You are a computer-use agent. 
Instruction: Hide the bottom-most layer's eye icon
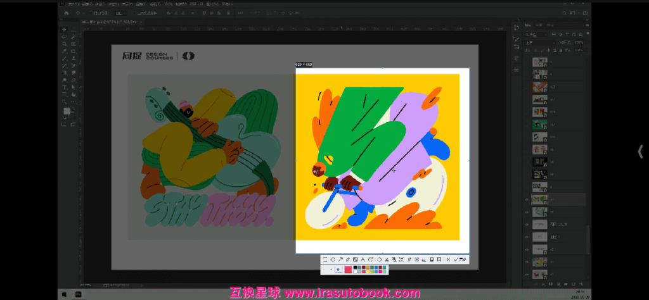pos(527,274)
